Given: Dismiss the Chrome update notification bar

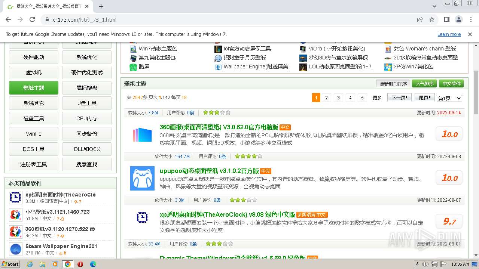Looking at the screenshot, I should click(x=470, y=34).
